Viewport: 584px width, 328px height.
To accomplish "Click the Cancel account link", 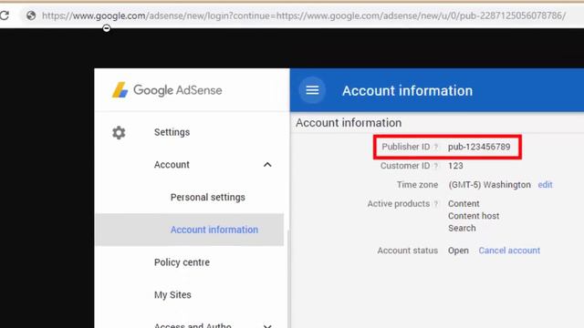I will 509,251.
